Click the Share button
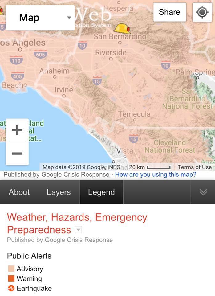 click(x=169, y=12)
